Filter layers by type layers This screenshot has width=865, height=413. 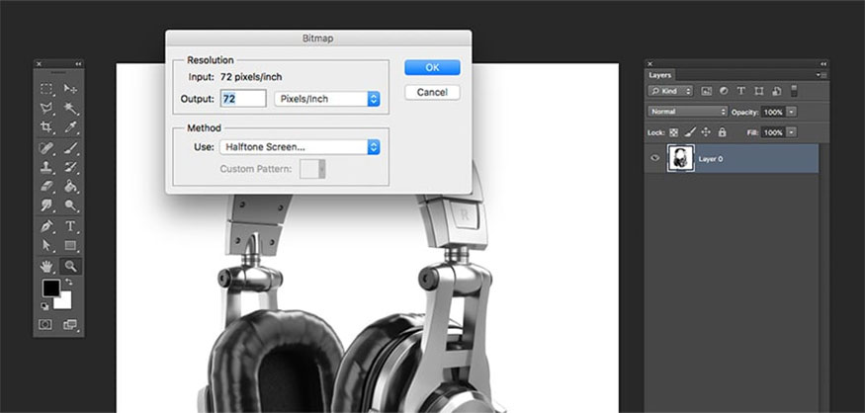click(740, 91)
